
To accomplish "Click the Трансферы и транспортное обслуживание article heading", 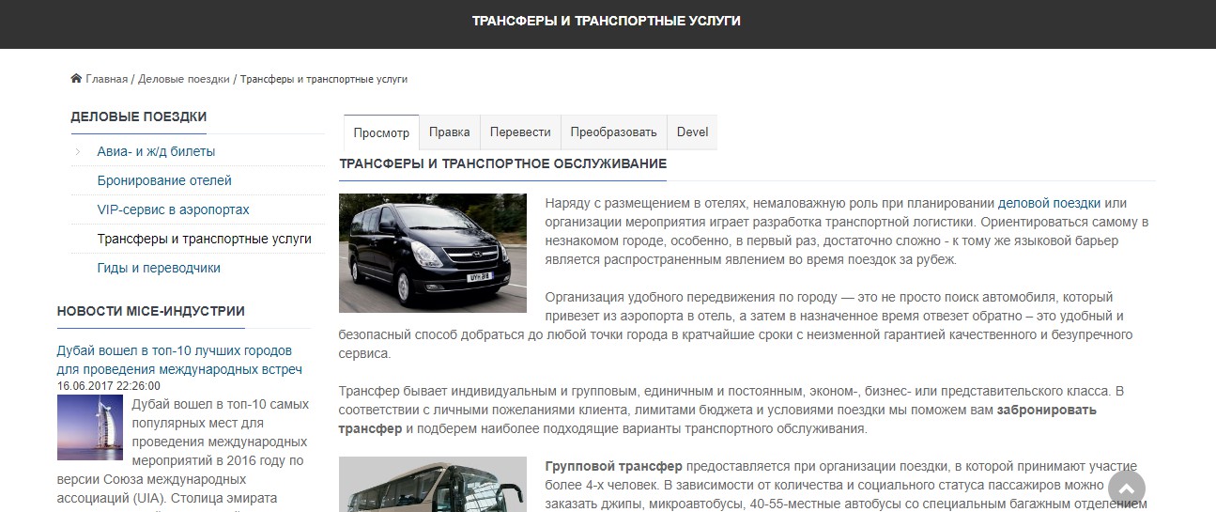I will [x=502, y=163].
